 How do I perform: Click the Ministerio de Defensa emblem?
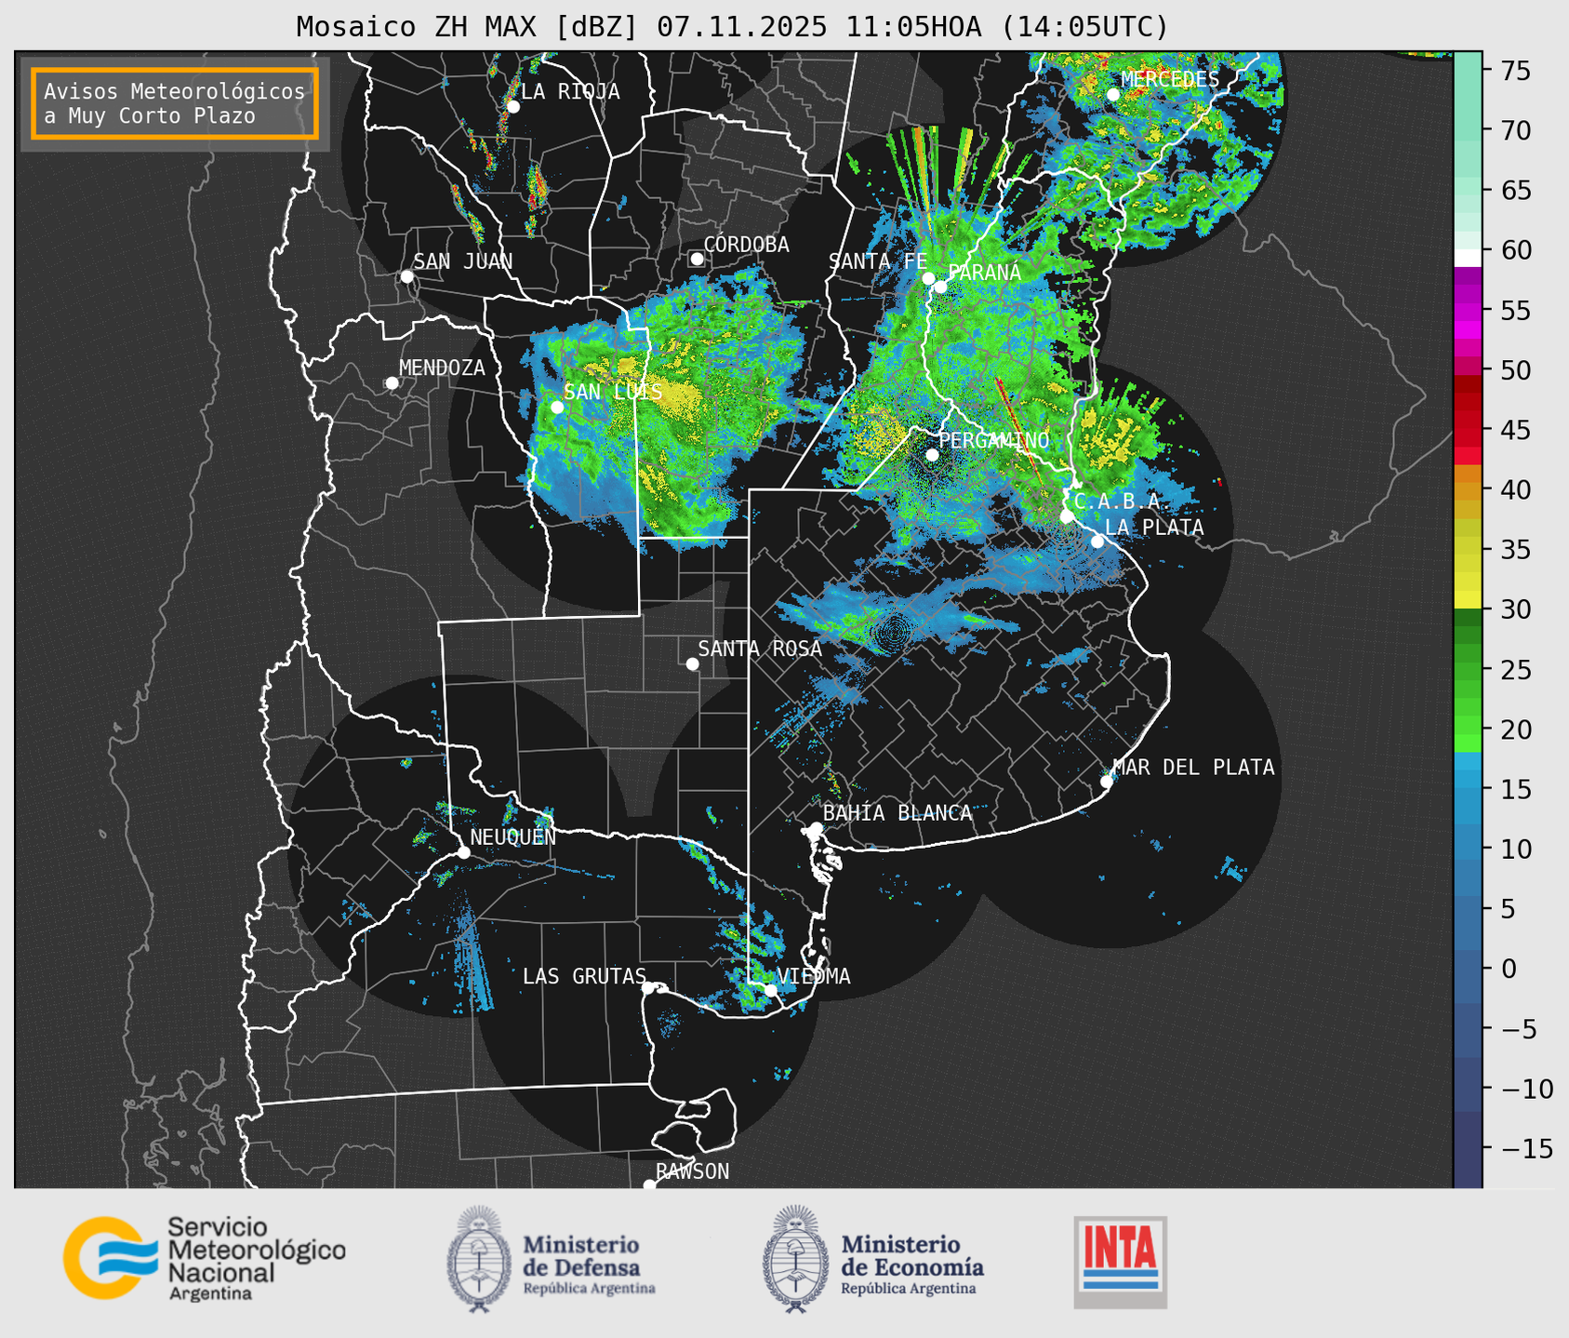pos(478,1259)
